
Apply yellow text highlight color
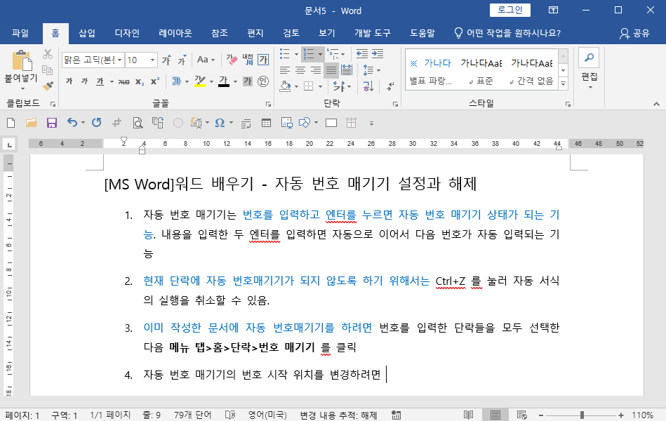coord(199,81)
